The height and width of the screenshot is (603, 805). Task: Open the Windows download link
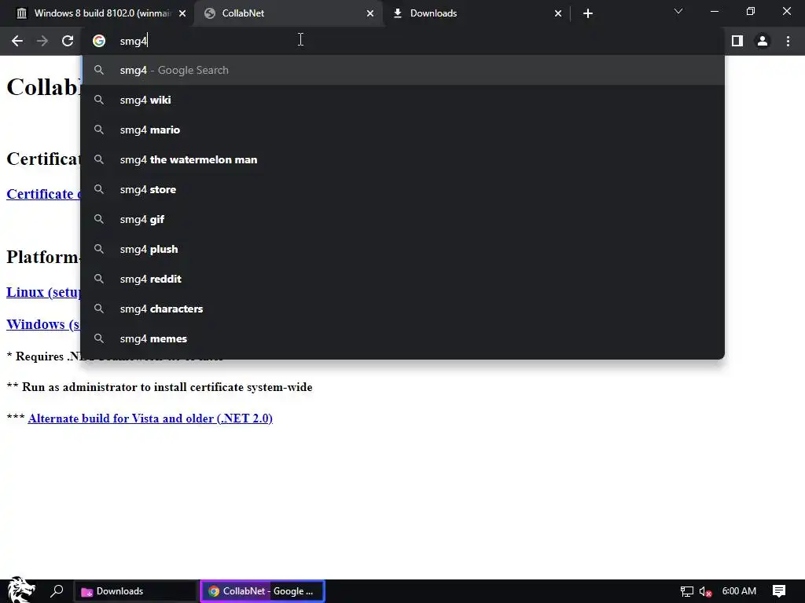click(43, 324)
